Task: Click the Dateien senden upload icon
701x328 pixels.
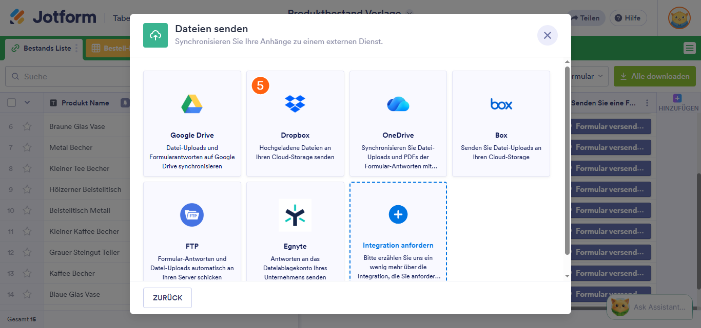Action: (x=155, y=35)
